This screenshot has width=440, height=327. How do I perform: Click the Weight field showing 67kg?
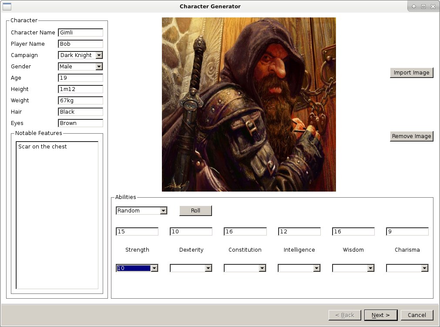(81, 101)
